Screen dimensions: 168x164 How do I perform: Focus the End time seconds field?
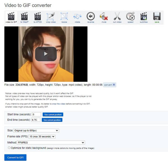[36, 120]
